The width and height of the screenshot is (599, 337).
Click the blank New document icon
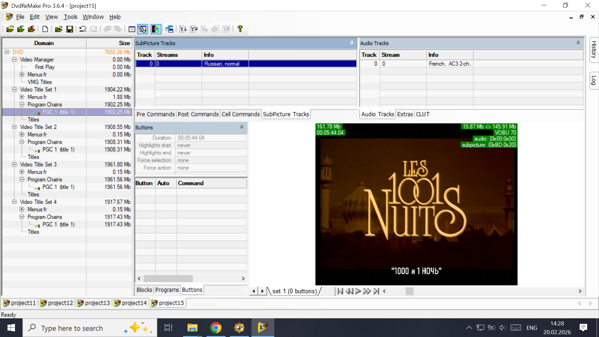(x=45, y=29)
